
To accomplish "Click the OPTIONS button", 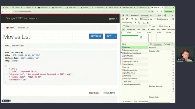I will [x=96, y=36].
